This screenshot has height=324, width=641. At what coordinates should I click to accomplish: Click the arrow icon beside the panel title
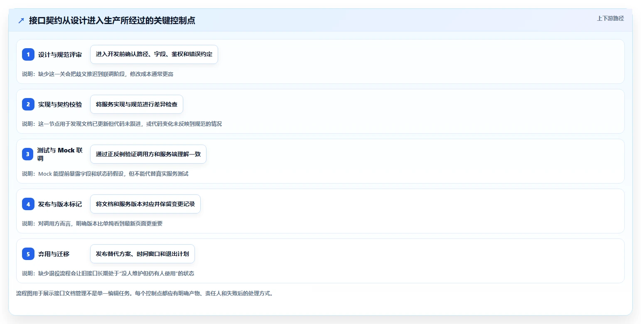coord(21,21)
